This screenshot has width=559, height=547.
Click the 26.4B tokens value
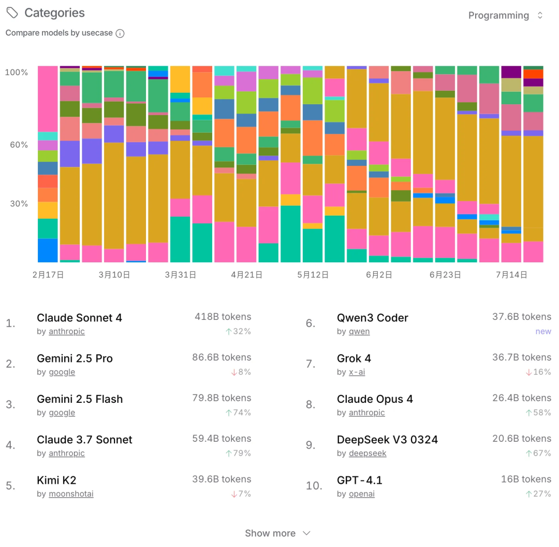(x=522, y=398)
